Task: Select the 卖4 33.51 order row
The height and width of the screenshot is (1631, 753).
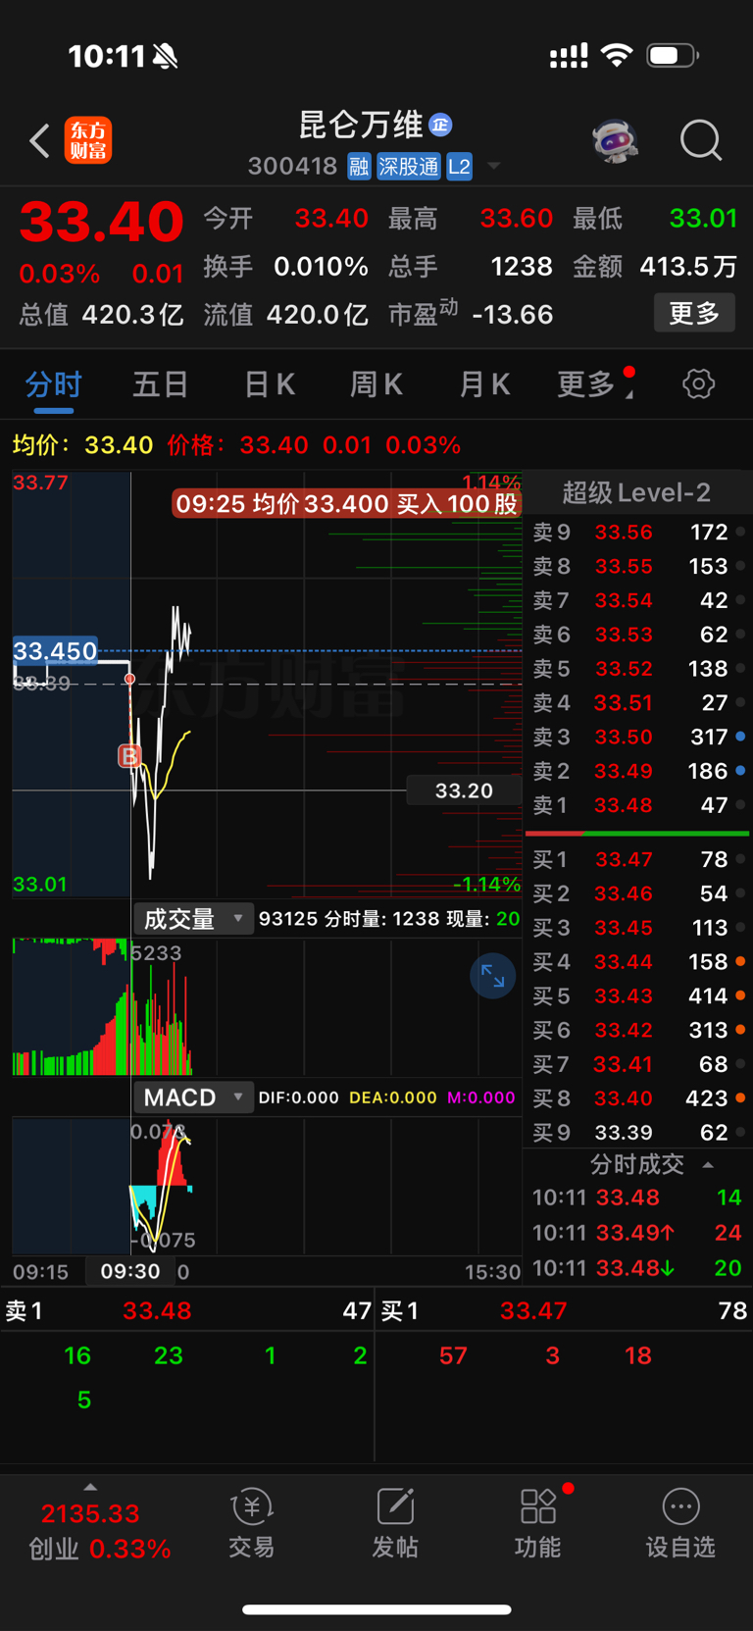Action: tap(637, 703)
